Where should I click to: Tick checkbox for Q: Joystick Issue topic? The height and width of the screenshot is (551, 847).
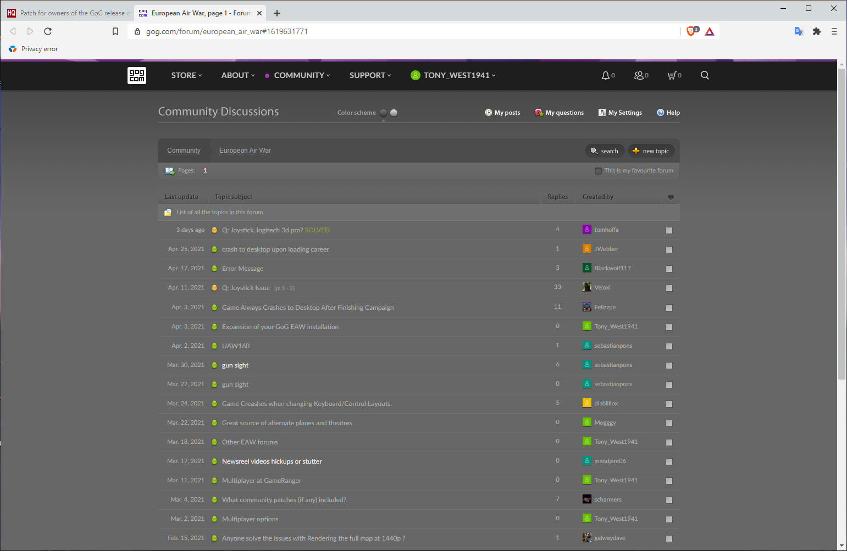click(x=669, y=288)
